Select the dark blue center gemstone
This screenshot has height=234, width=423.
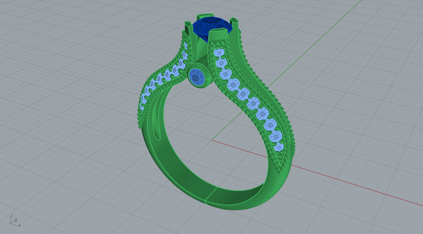click(x=212, y=28)
